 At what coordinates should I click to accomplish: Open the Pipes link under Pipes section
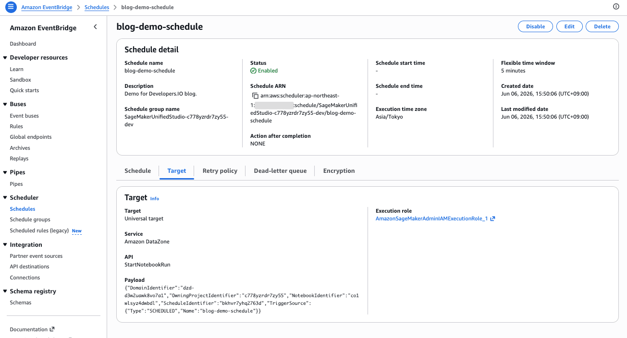click(x=16, y=184)
